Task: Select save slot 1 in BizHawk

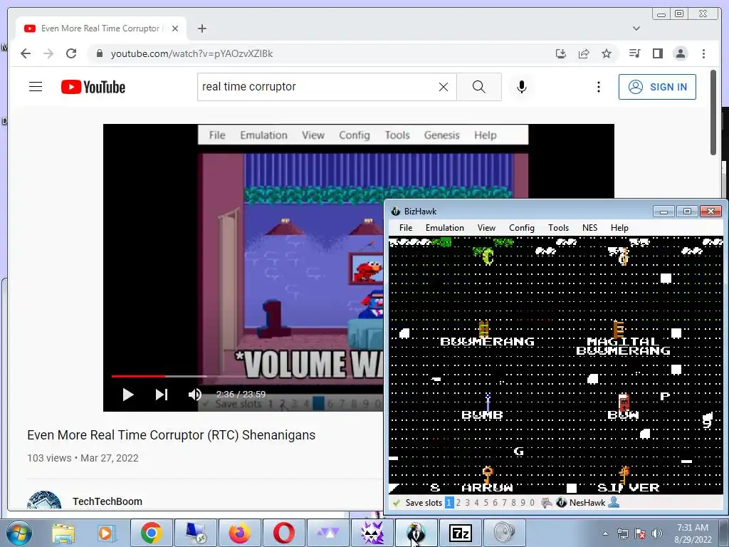Action: point(449,503)
